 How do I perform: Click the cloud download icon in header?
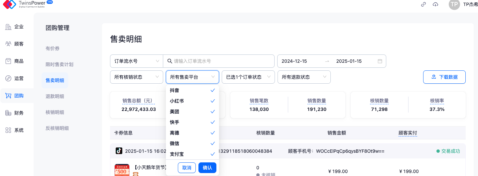(435, 4)
